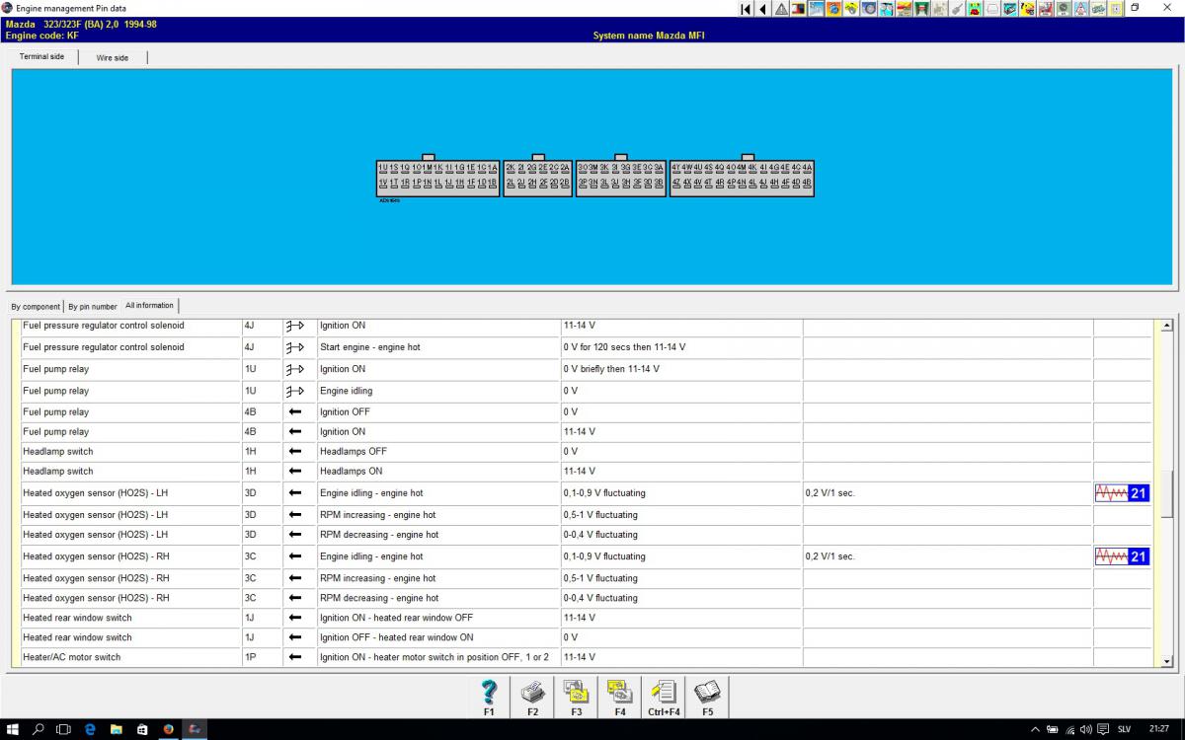Select 'Fuel pump relay' Engine idling row
This screenshot has width=1185, height=740.
click(x=587, y=391)
